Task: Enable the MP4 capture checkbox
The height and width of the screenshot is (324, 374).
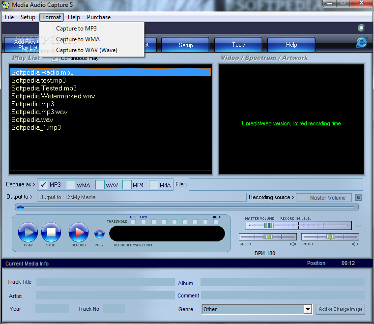Action: pyautogui.click(x=127, y=185)
